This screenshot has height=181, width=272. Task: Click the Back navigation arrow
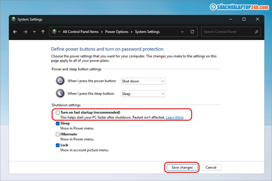click(x=15, y=32)
